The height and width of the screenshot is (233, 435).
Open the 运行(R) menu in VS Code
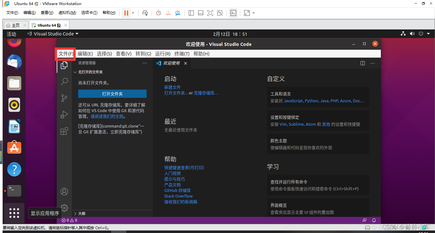click(163, 54)
